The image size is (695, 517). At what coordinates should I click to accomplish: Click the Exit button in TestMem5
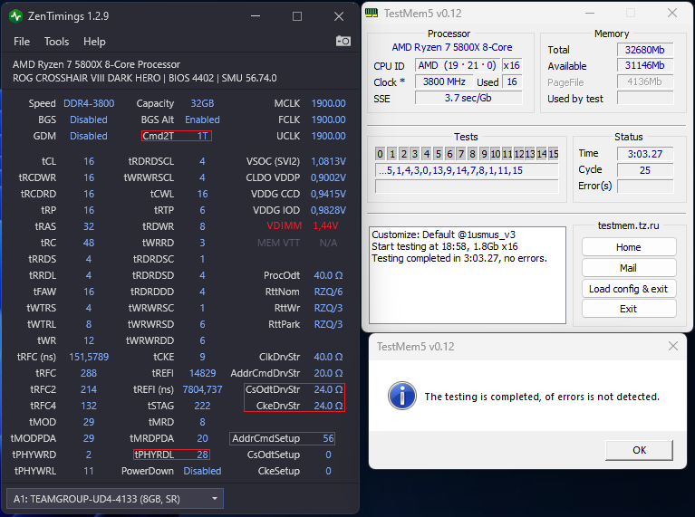coord(629,309)
